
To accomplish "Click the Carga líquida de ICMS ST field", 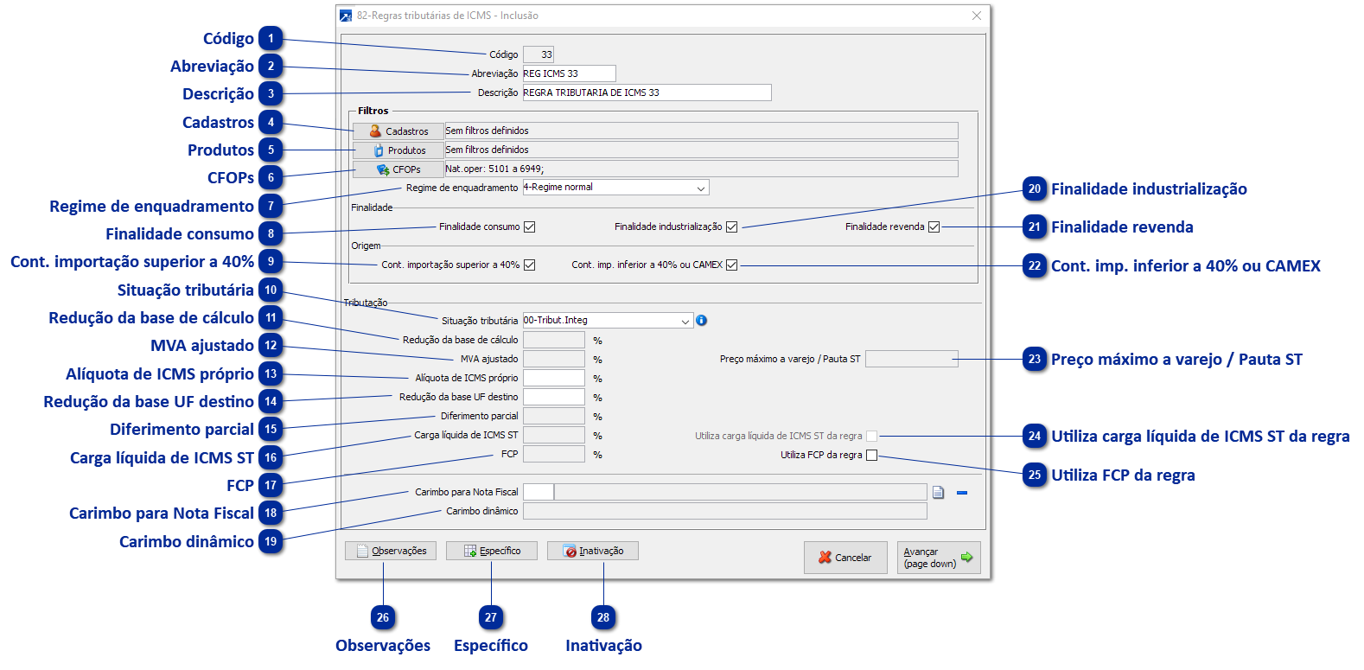I will click(x=554, y=436).
